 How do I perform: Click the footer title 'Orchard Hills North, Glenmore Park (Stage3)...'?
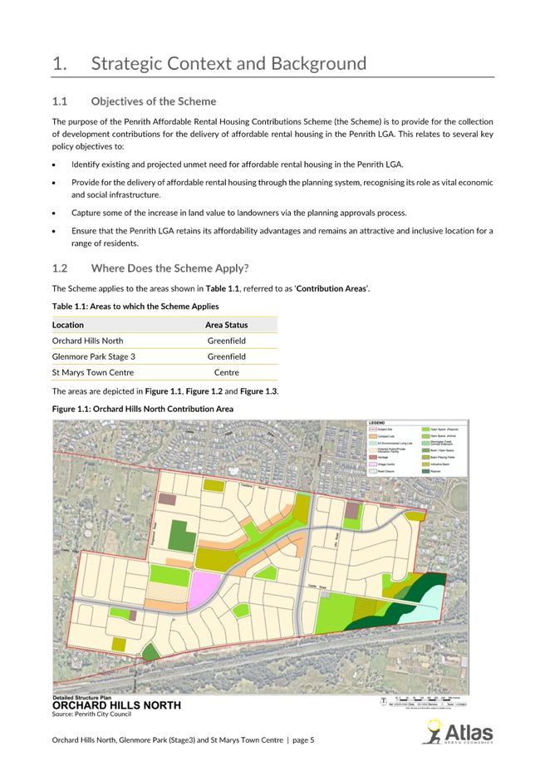coord(168,739)
